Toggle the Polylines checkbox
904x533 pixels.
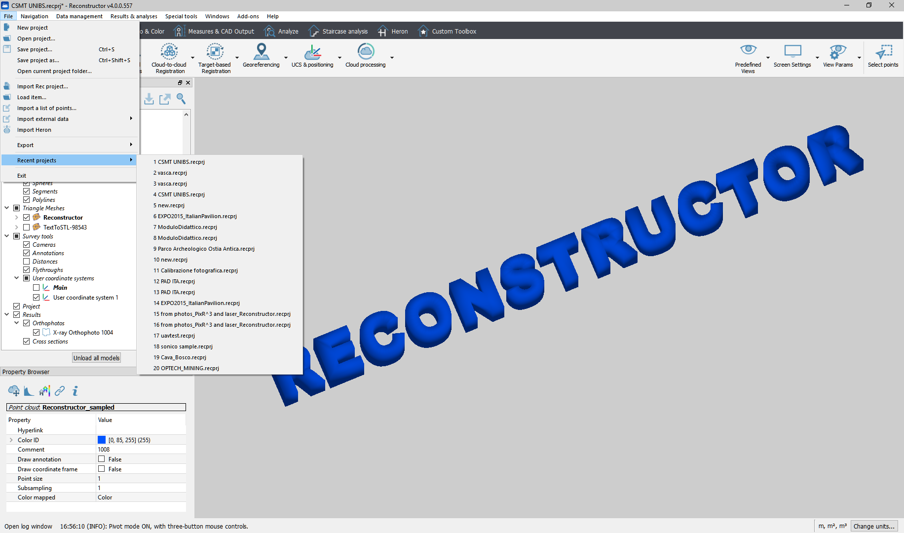(27, 200)
